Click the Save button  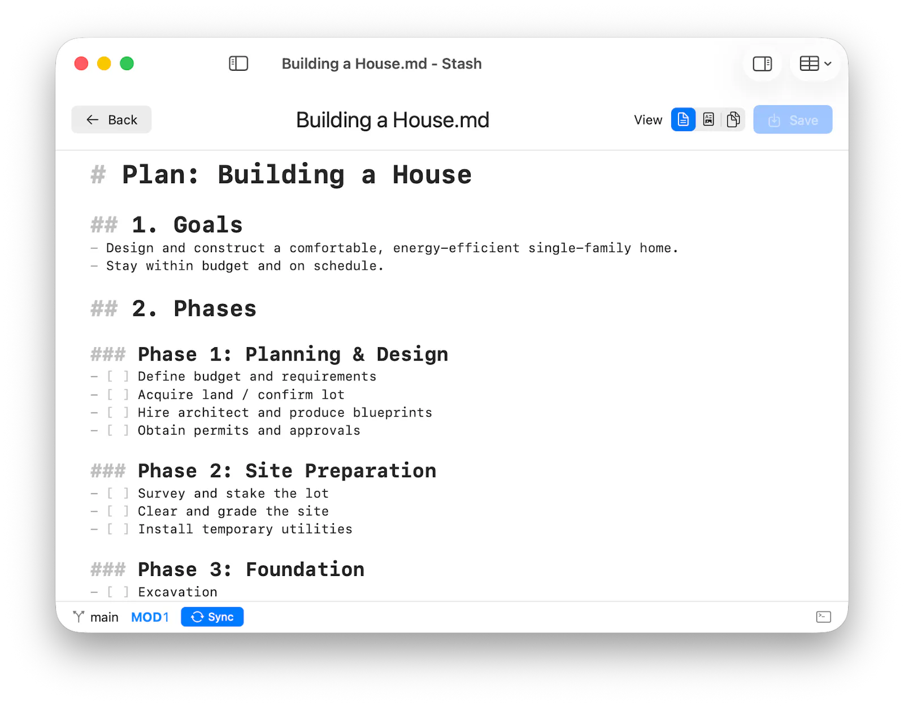coord(793,120)
